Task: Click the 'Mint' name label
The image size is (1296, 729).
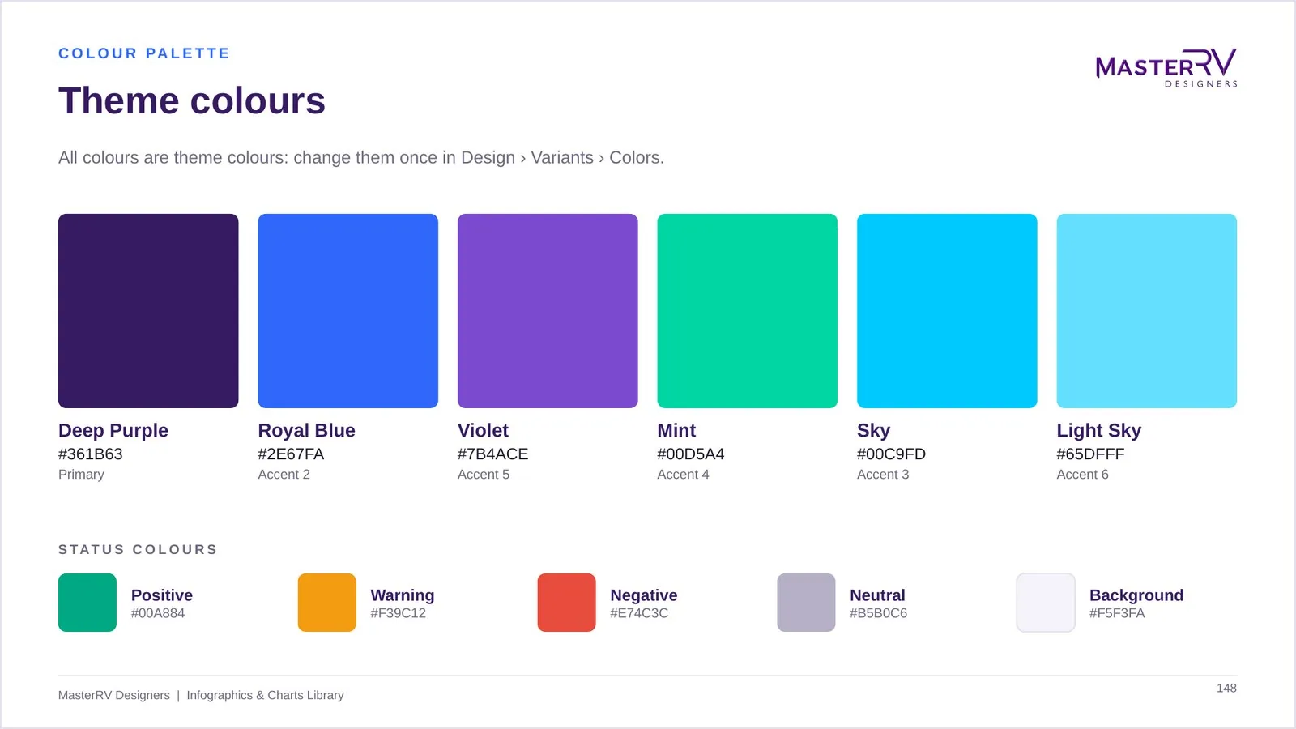Action: [676, 430]
